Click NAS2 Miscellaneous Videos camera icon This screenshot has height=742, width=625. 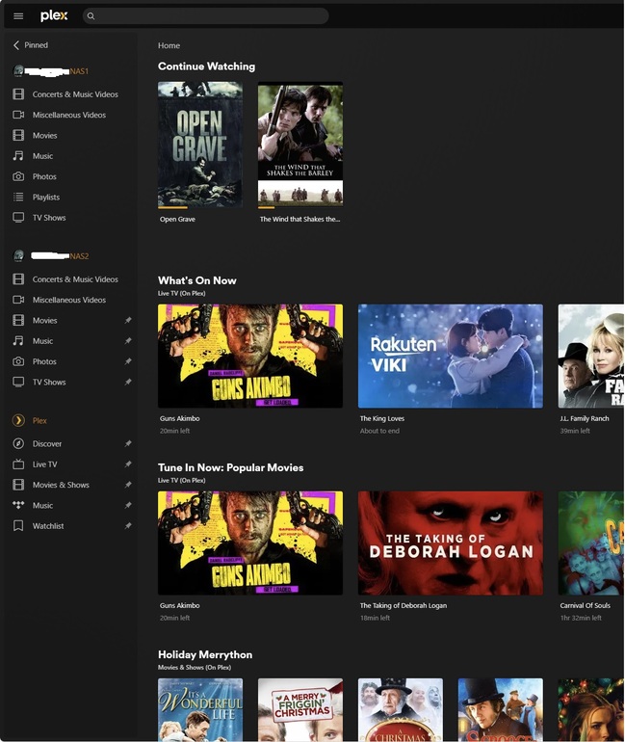pyautogui.click(x=18, y=300)
